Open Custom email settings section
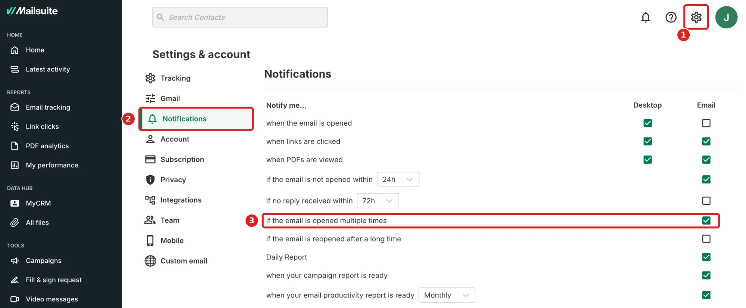The width and height of the screenshot is (746, 308). 184,261
